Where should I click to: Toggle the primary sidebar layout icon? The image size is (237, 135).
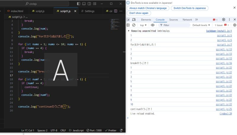[78, 4]
